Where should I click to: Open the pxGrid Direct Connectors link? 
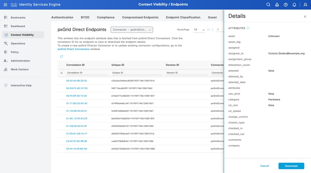coord(73,49)
